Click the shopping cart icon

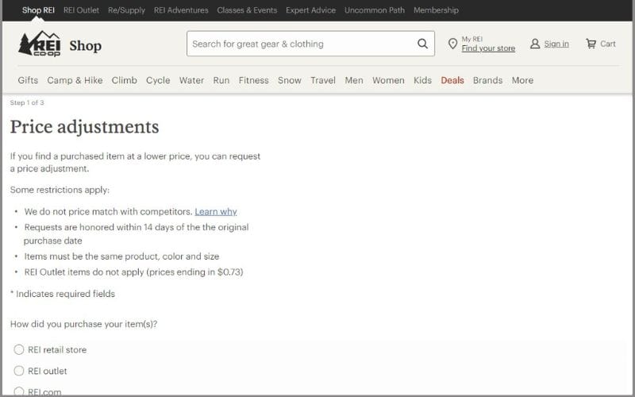click(x=591, y=44)
